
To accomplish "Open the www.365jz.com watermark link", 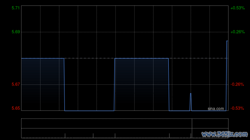I will tap(225, 134).
